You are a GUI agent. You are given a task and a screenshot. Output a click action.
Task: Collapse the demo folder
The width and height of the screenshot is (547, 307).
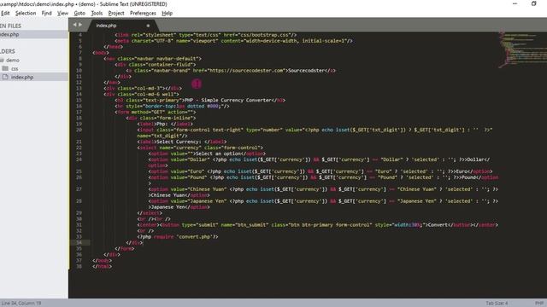[x=12, y=60]
